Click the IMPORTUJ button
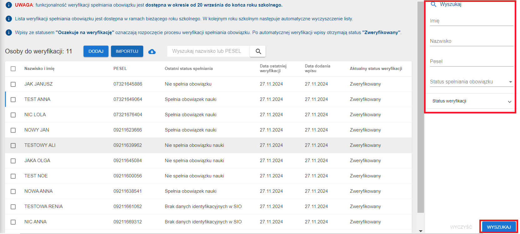 [x=127, y=51]
